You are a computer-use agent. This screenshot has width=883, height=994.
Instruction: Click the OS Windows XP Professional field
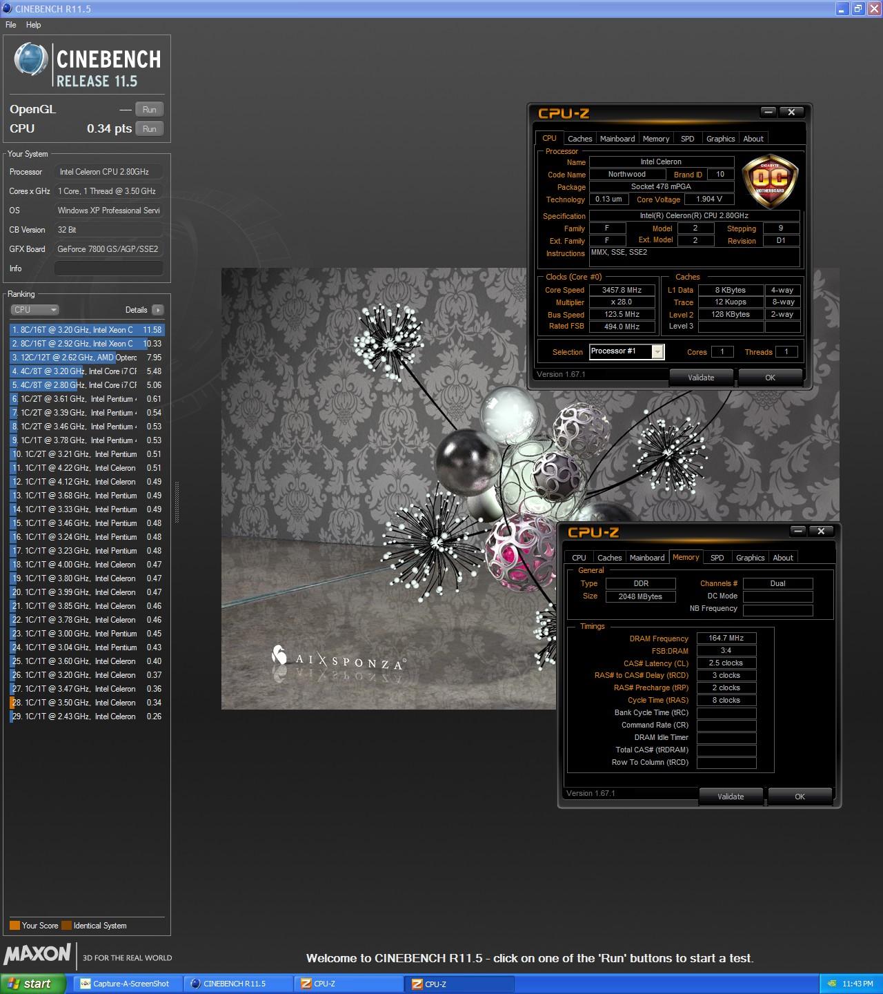[x=108, y=211]
